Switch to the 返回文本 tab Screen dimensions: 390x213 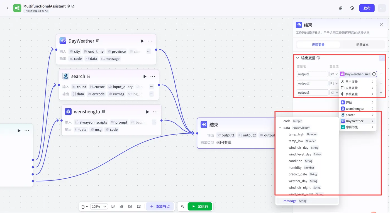362,45
